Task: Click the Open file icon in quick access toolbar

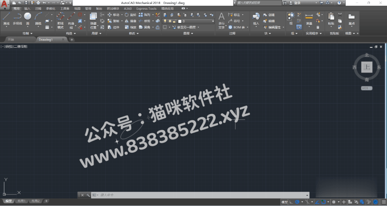Action: 20,3
